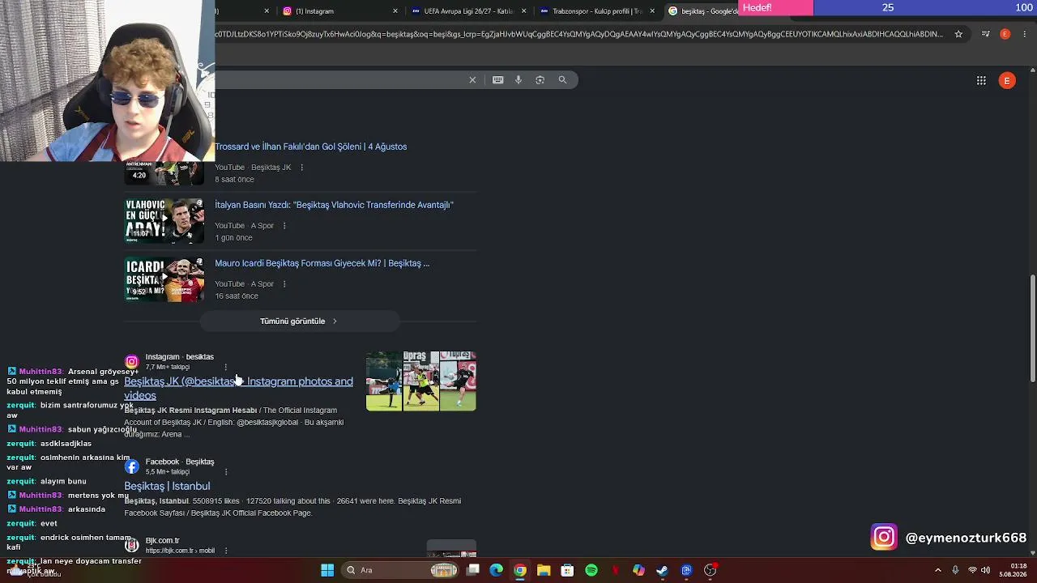Play the Icardi video thumbnail

164,279
